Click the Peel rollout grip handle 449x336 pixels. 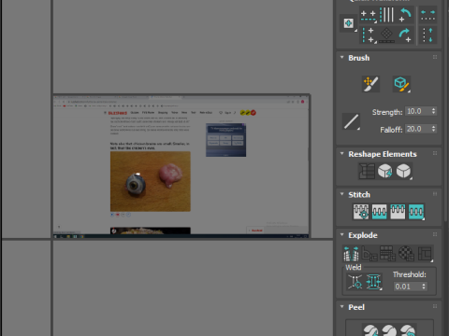tap(435, 306)
